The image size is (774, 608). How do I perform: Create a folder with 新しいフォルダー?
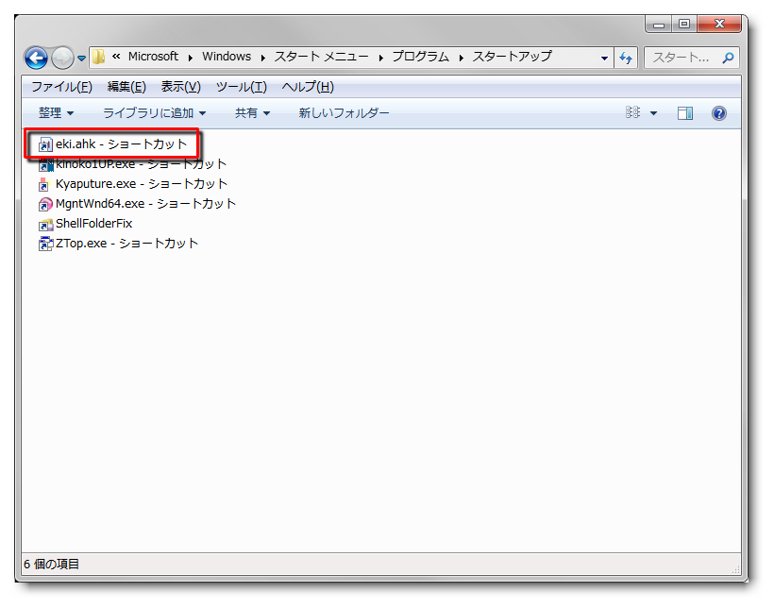[345, 113]
